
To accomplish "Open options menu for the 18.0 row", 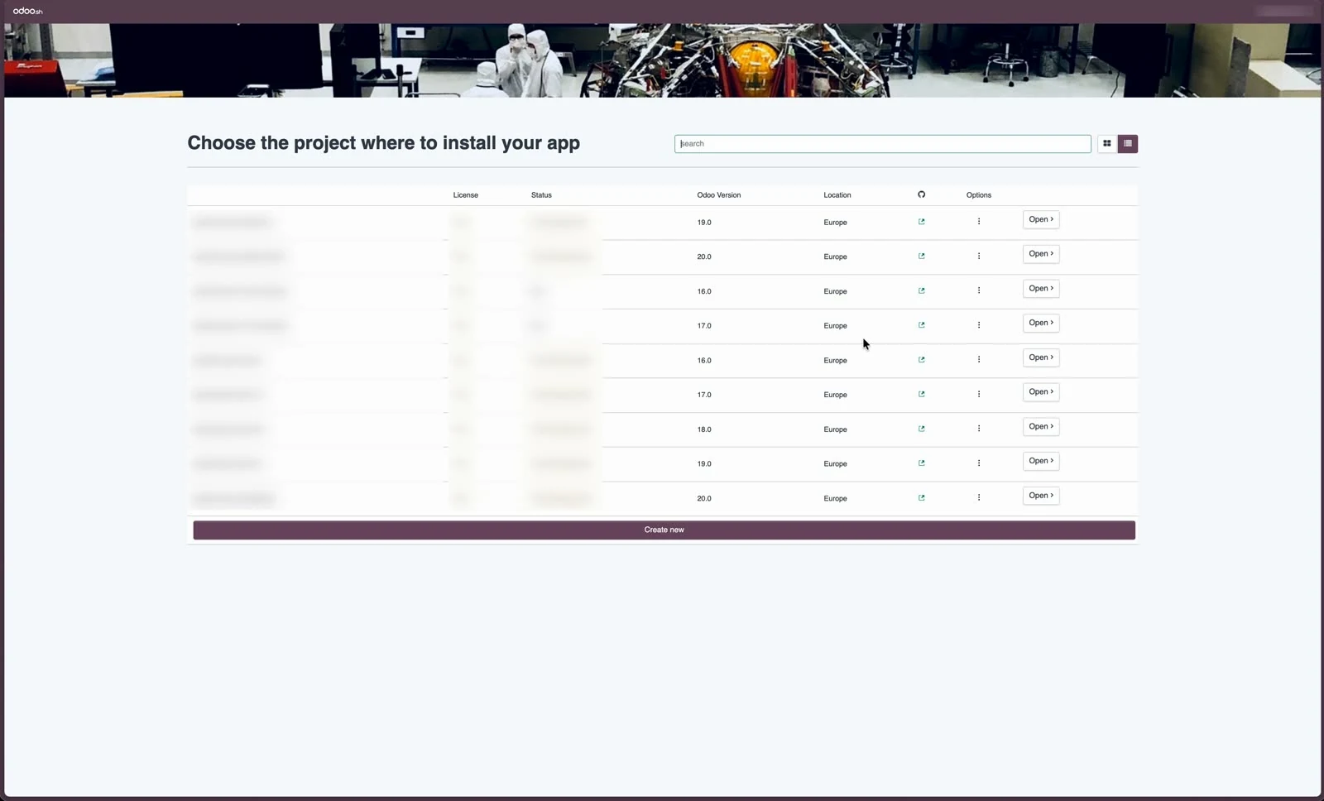I will point(978,429).
